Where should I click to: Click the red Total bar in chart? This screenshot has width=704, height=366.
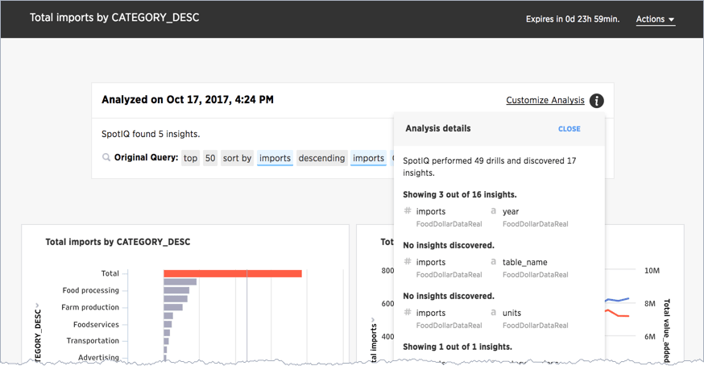click(x=232, y=274)
